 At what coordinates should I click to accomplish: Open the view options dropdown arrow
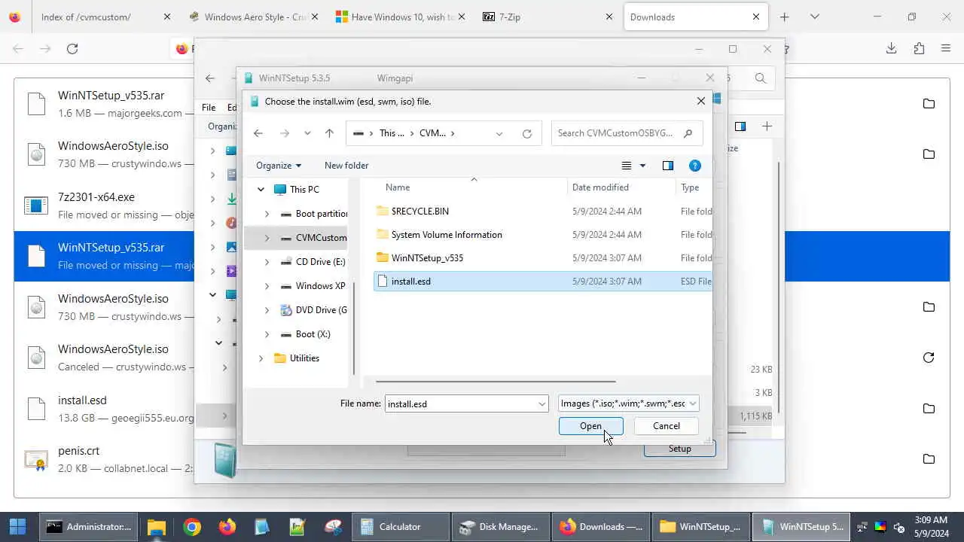coord(642,166)
